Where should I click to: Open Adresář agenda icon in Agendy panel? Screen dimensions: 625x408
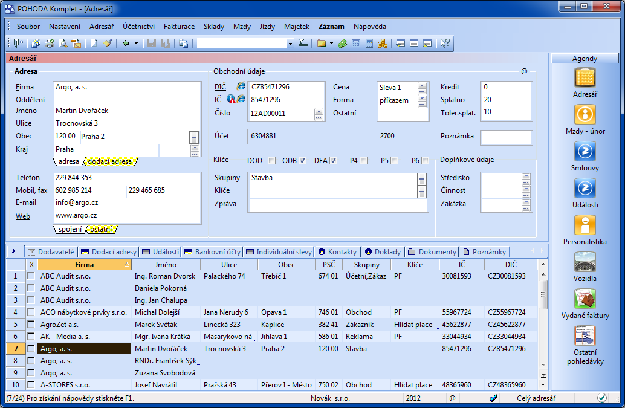tap(585, 78)
